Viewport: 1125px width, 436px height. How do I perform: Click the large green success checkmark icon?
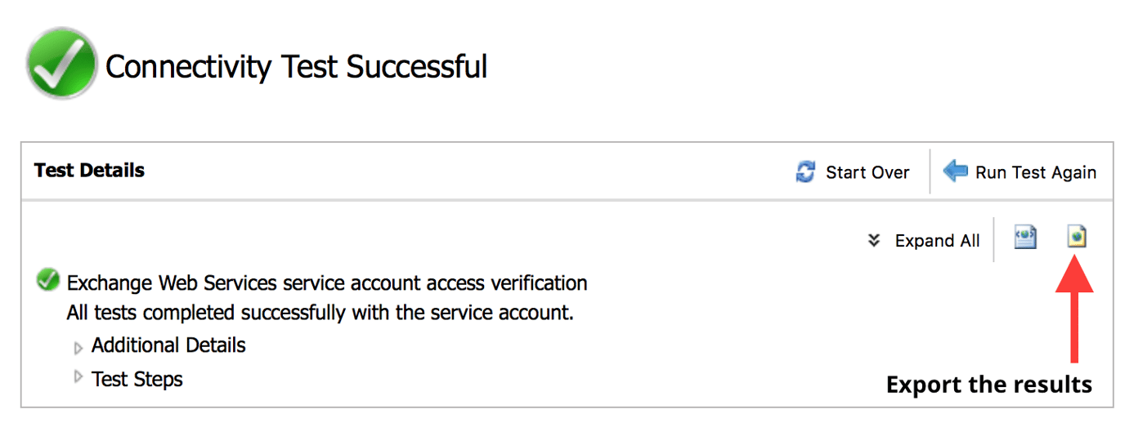click(x=62, y=64)
